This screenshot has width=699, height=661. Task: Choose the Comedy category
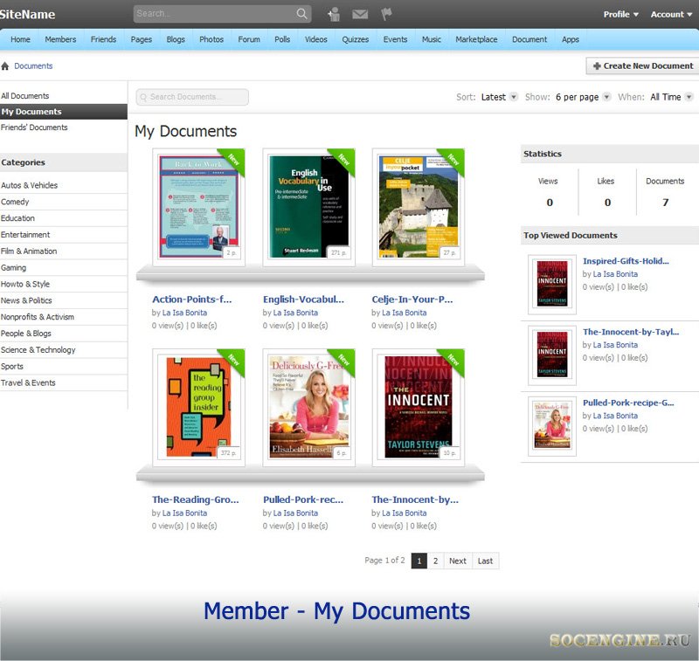(x=15, y=202)
